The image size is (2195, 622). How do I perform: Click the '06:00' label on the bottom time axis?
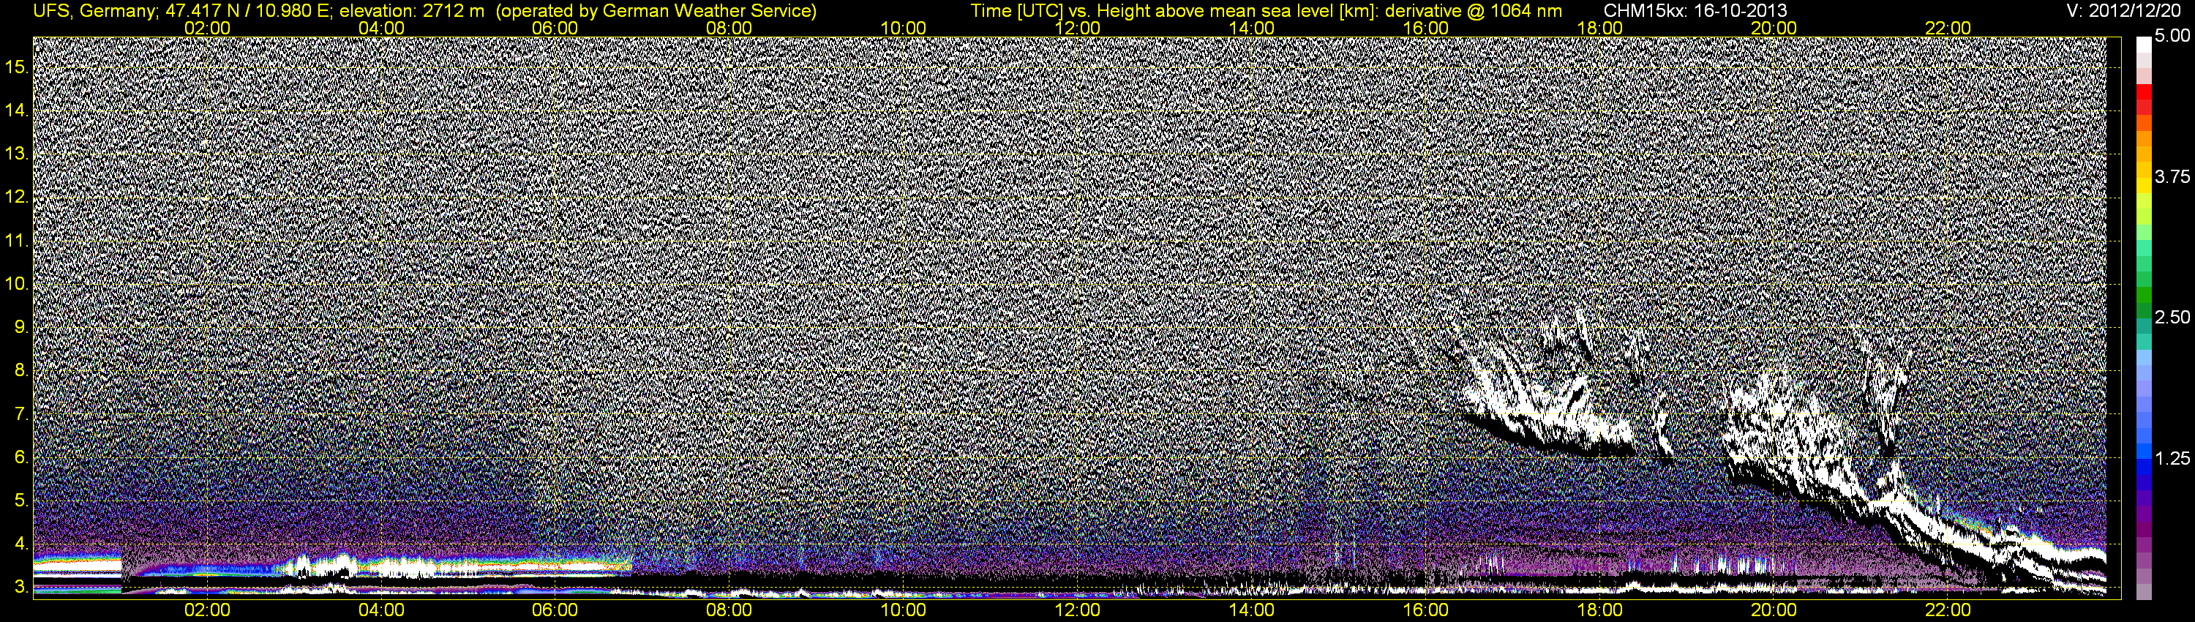(555, 610)
